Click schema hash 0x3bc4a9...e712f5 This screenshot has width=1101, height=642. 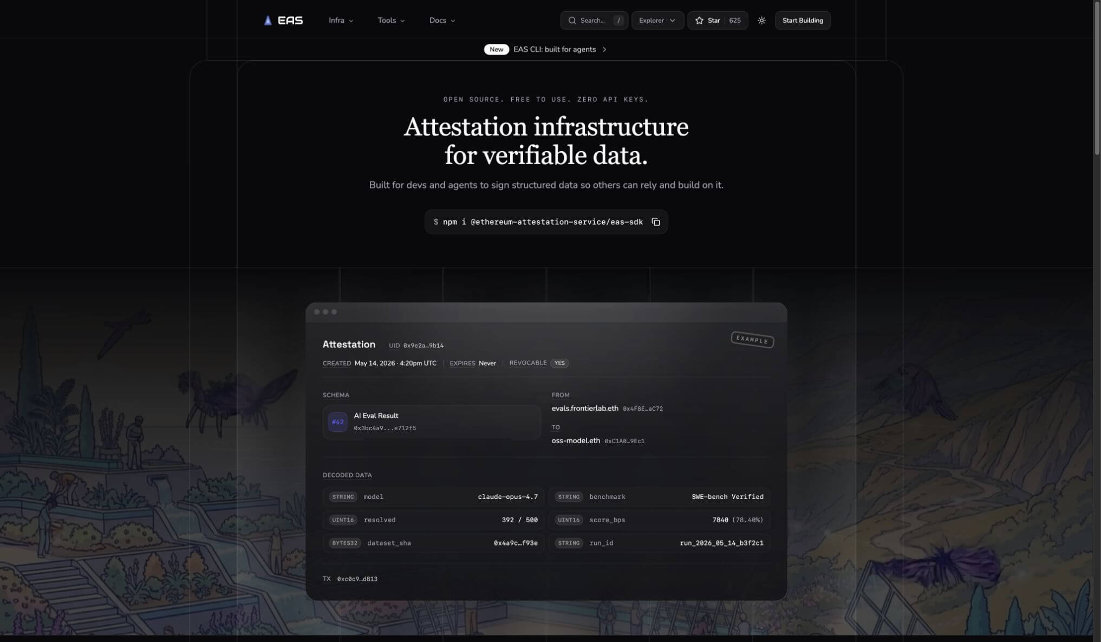pyautogui.click(x=385, y=429)
